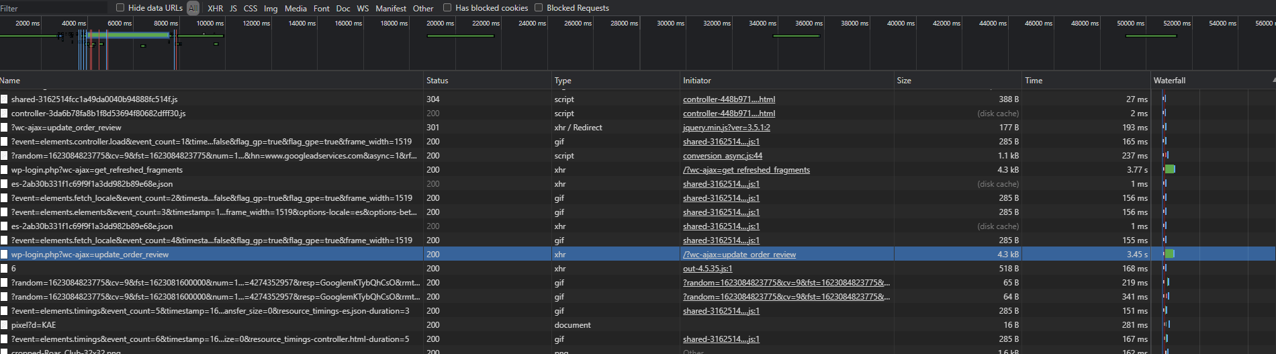The image size is (1276, 354).
Task: Click the icon of fetch_locale event_count=2 request
Action: (4, 198)
